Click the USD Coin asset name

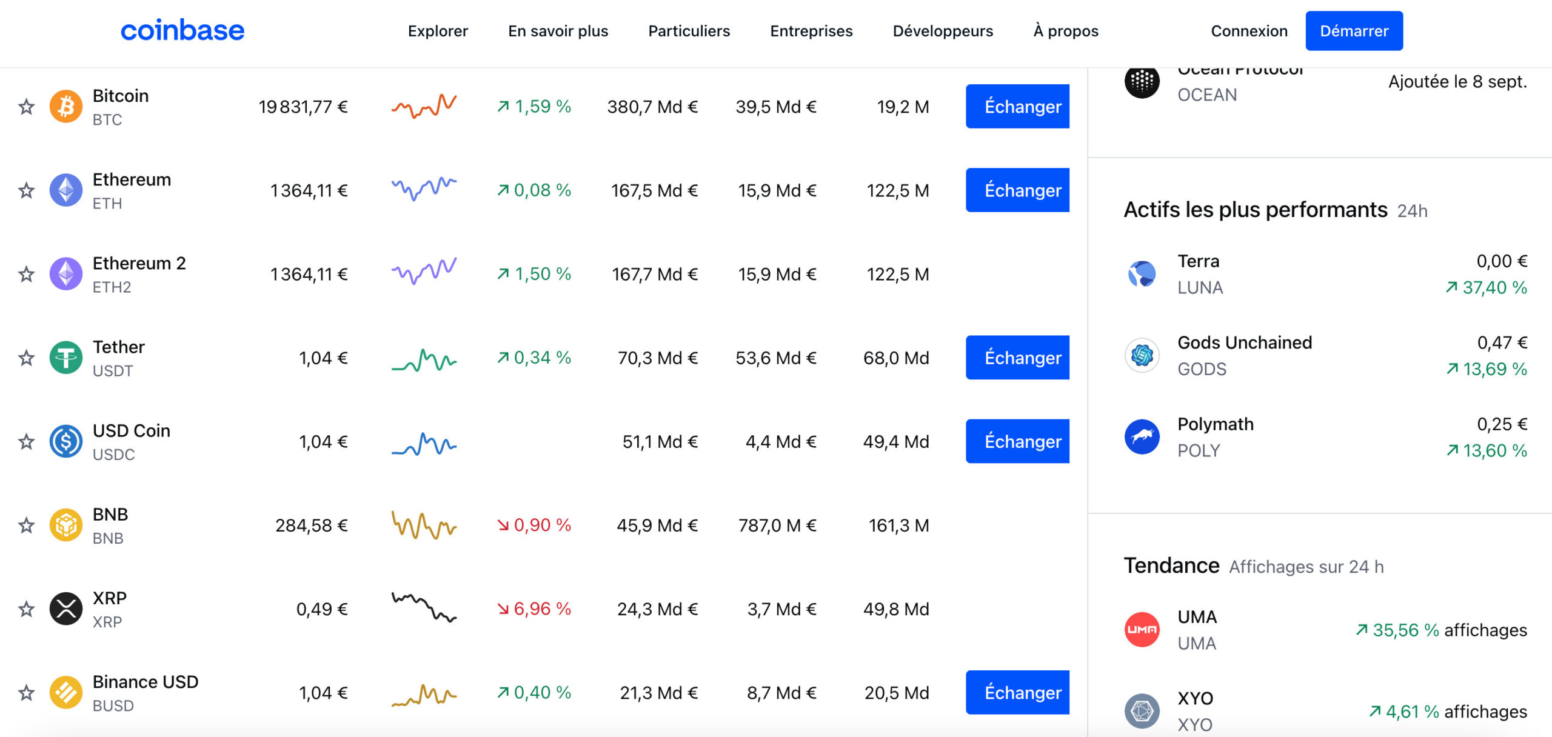click(x=132, y=430)
